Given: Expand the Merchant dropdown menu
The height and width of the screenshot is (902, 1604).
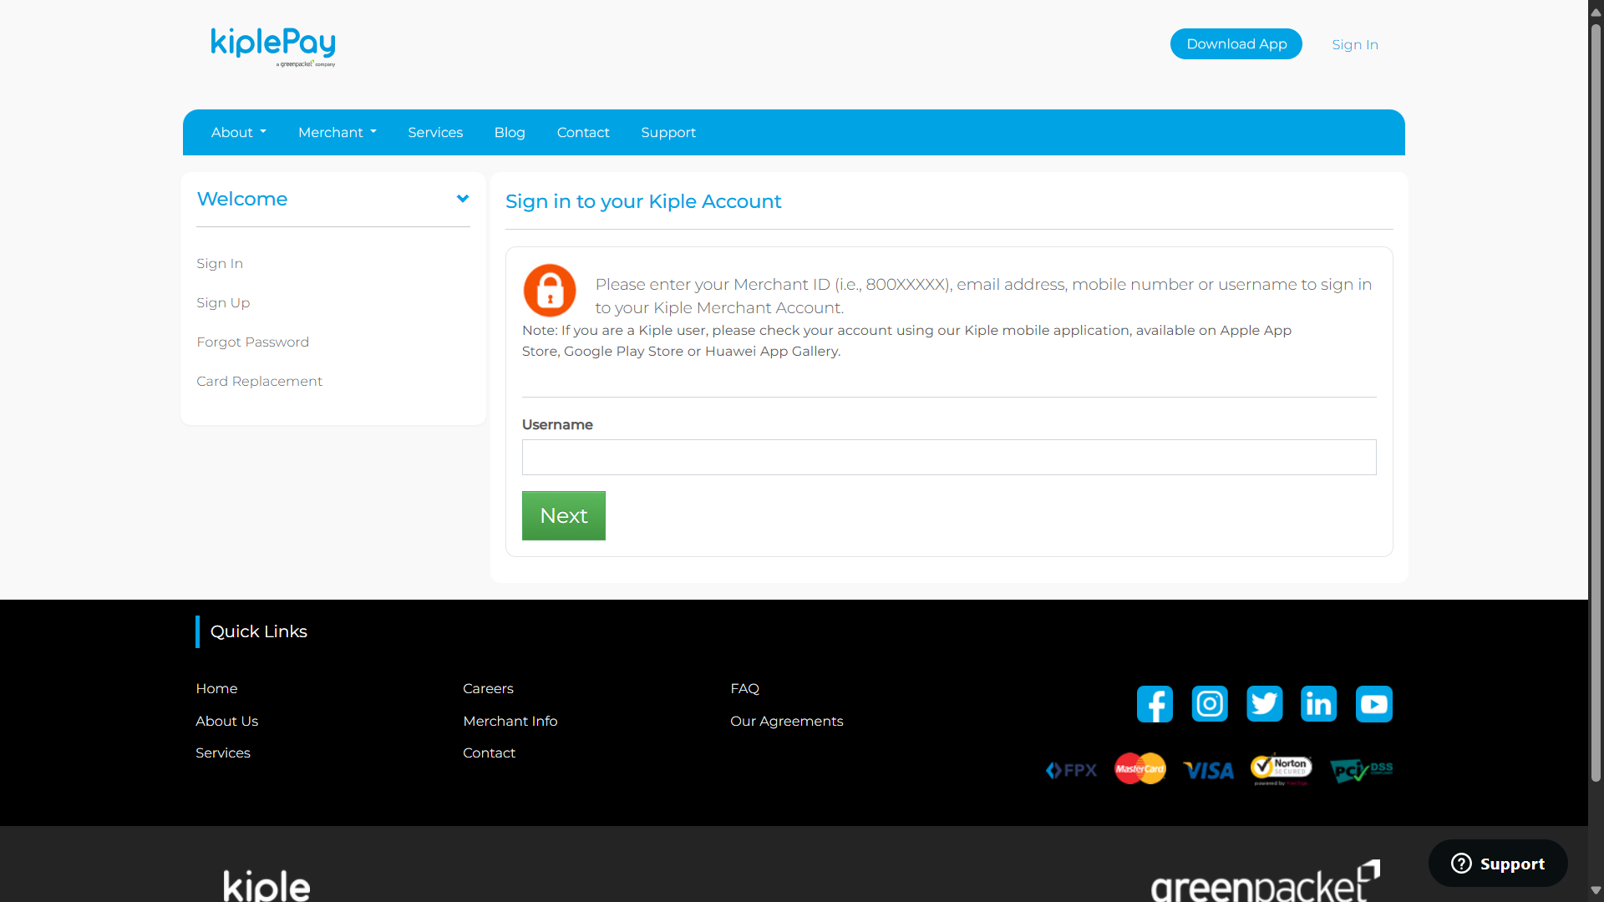Looking at the screenshot, I should tap(338, 133).
